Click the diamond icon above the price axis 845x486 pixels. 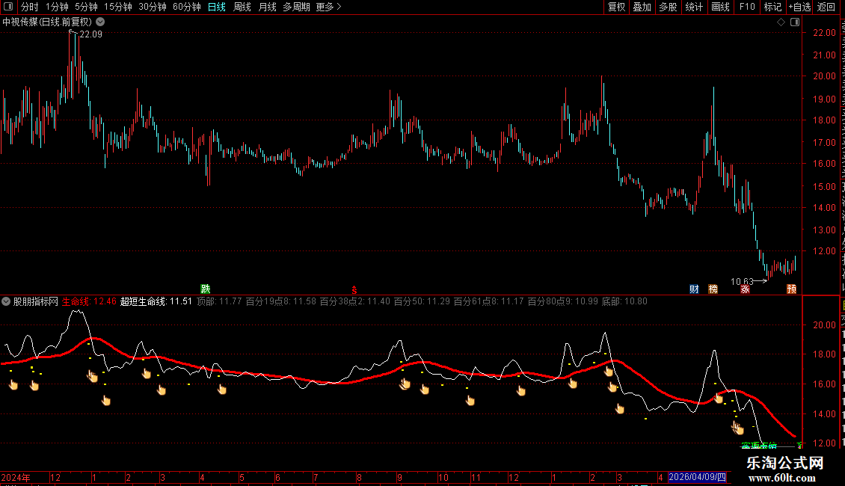pos(781,22)
